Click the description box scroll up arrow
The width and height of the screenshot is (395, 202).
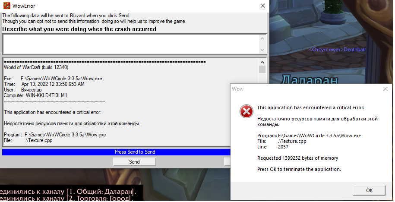[262, 38]
